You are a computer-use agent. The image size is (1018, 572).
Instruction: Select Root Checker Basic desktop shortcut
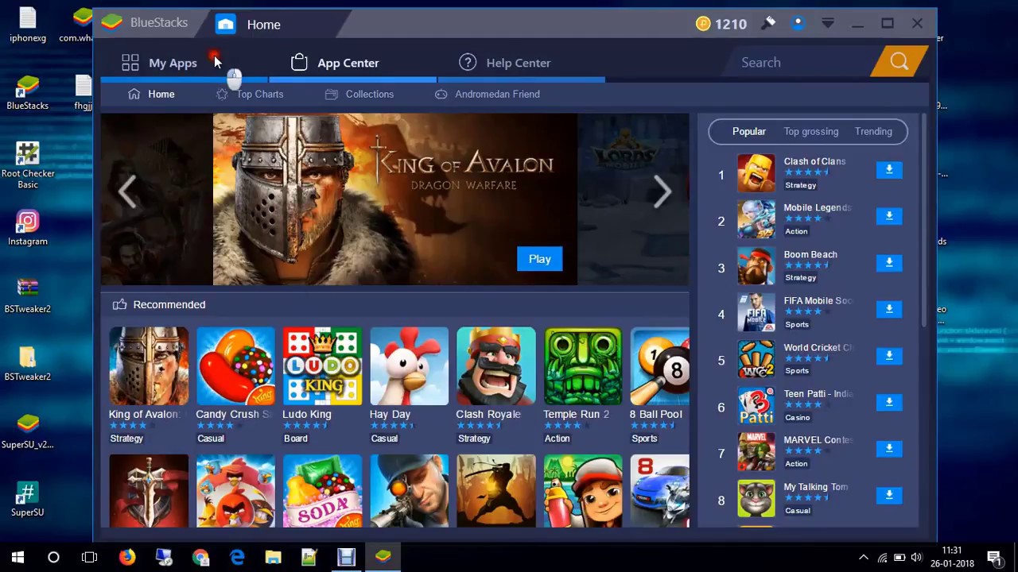tap(28, 165)
